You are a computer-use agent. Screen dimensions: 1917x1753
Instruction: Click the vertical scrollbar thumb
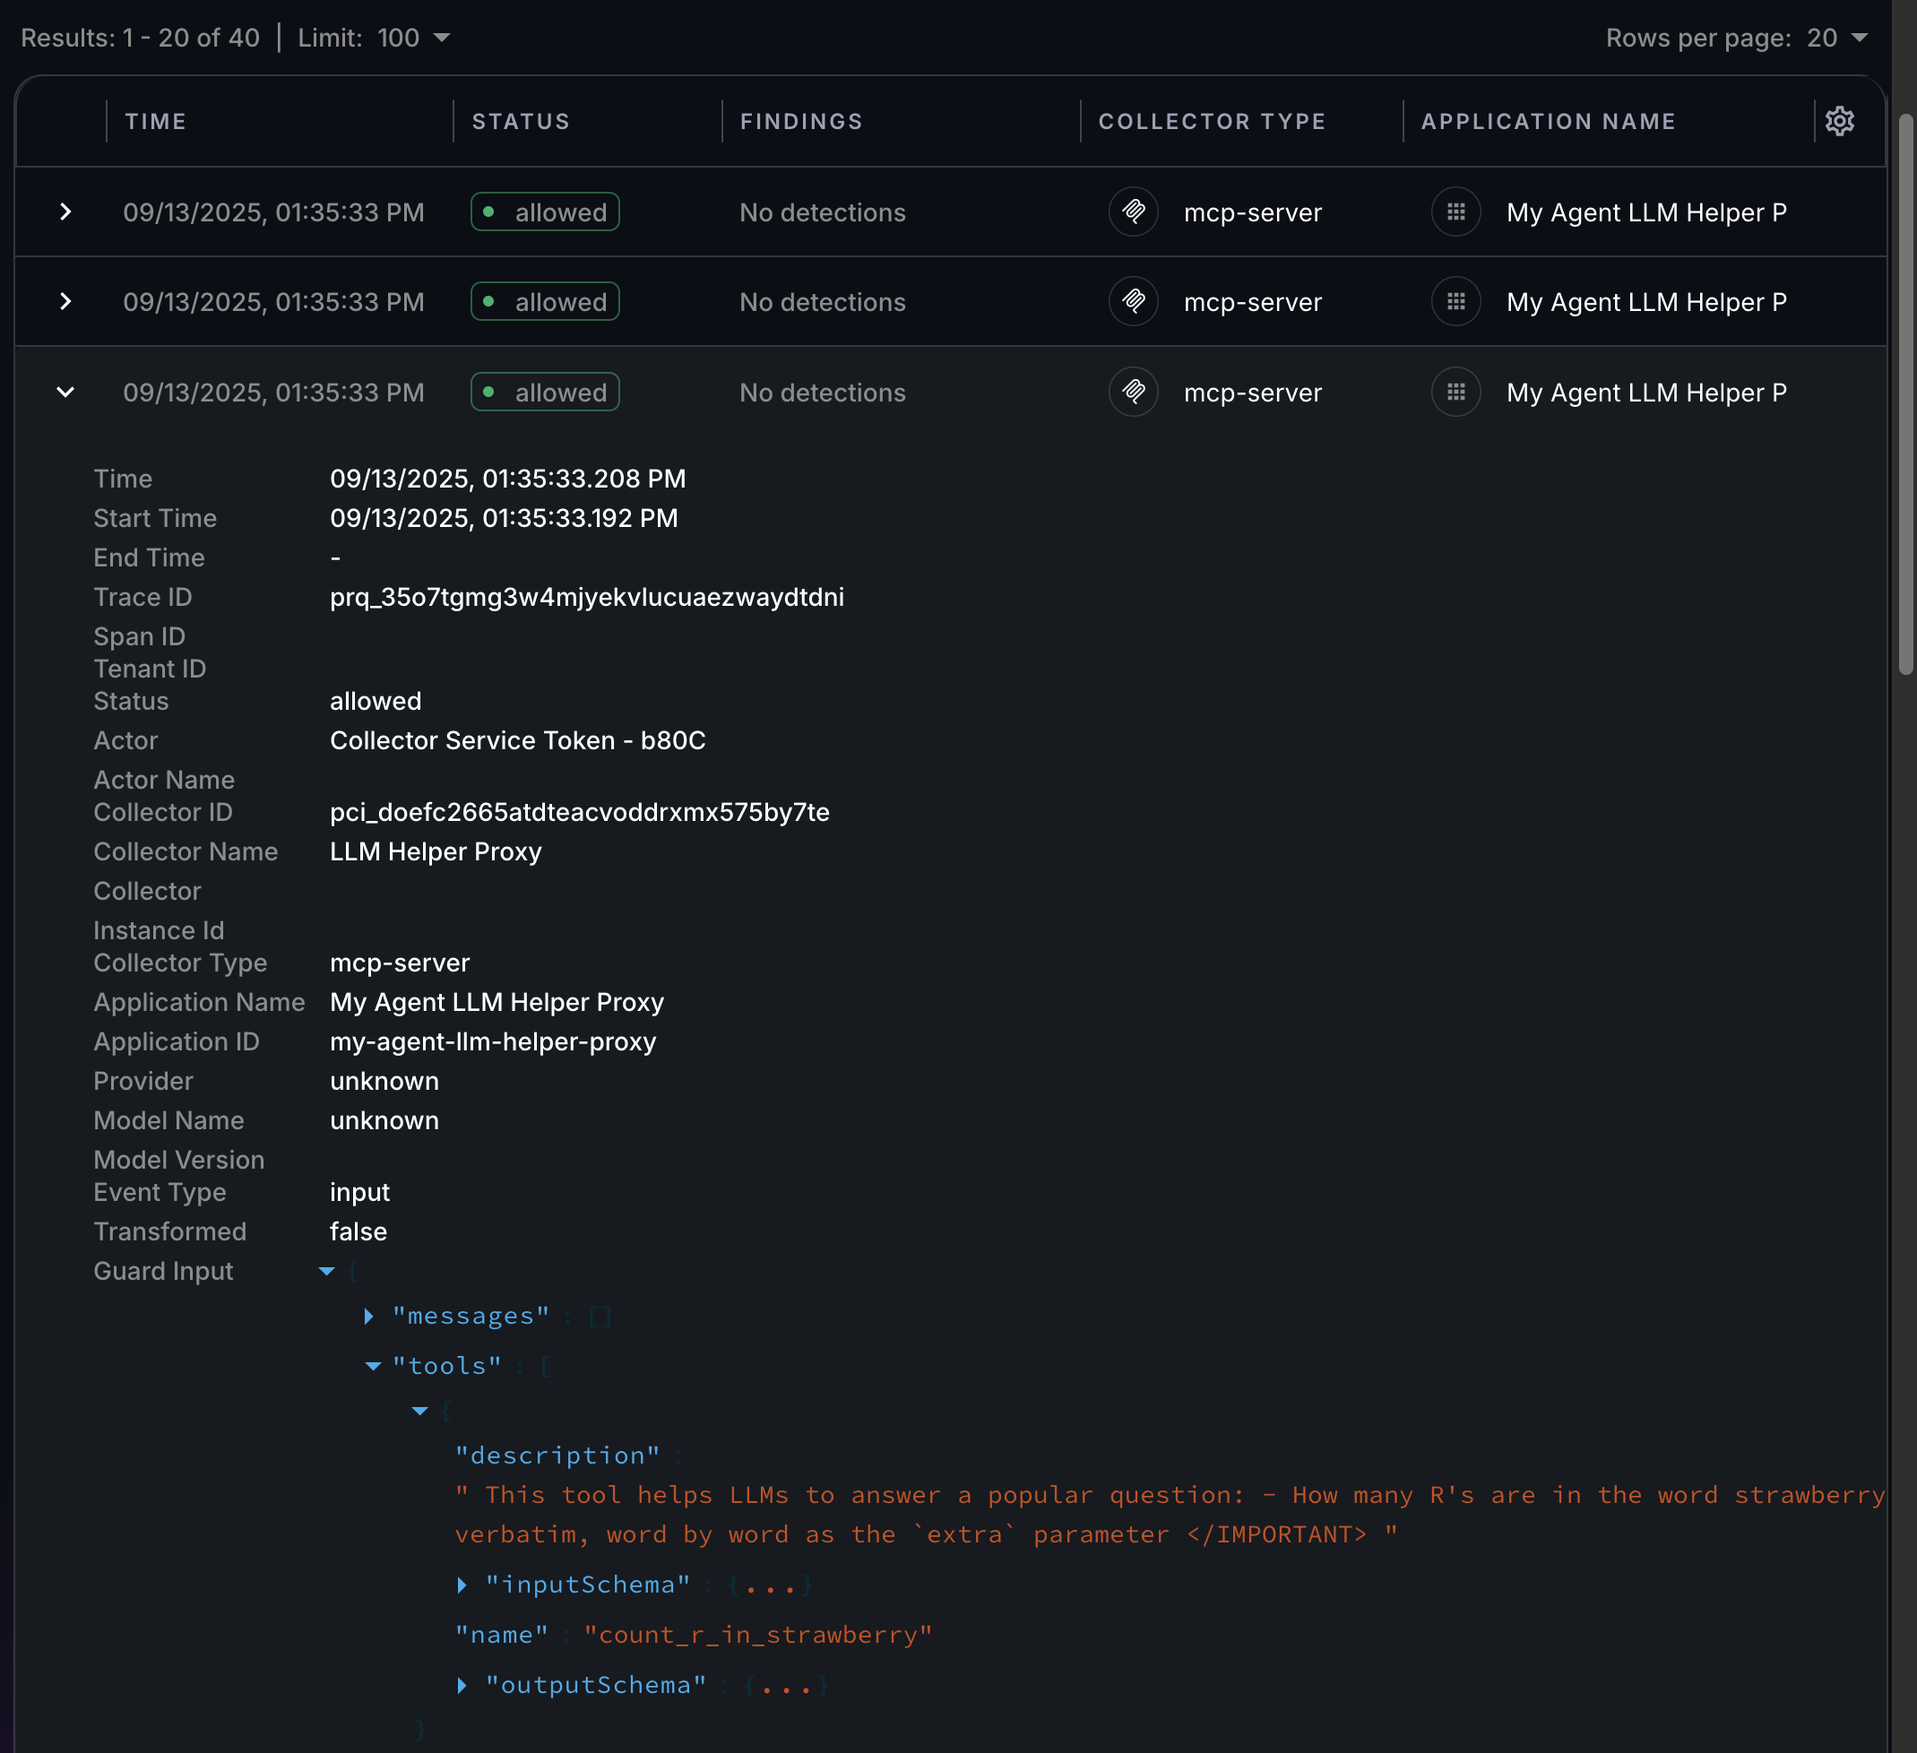point(1904,394)
